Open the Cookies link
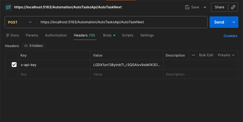The image size is (243, 122). 230,36
